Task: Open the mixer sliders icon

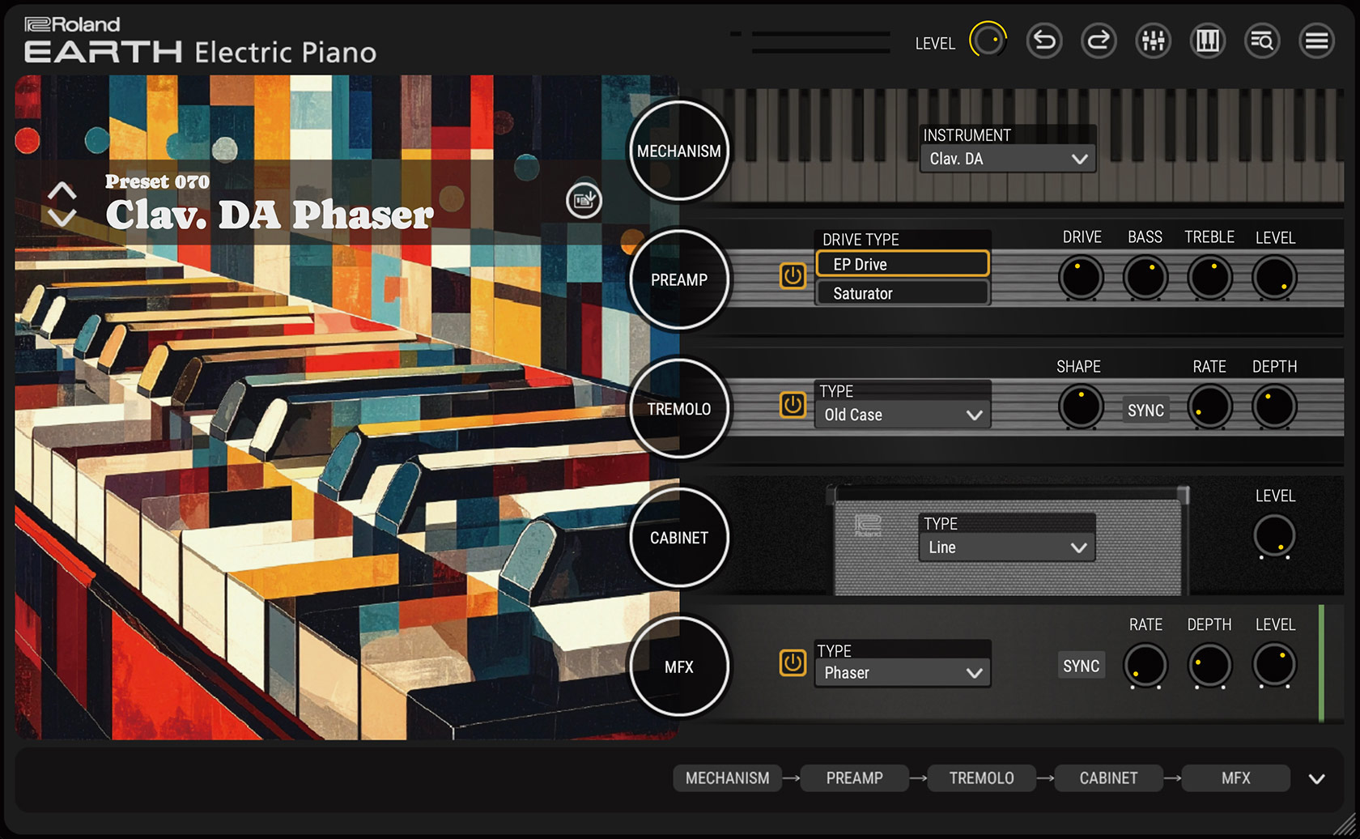Action: click(x=1153, y=40)
